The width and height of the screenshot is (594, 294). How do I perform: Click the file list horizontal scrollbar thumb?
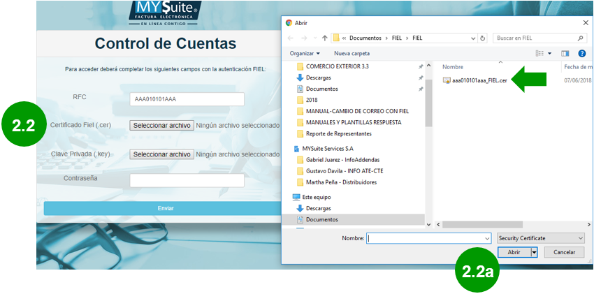(482, 224)
